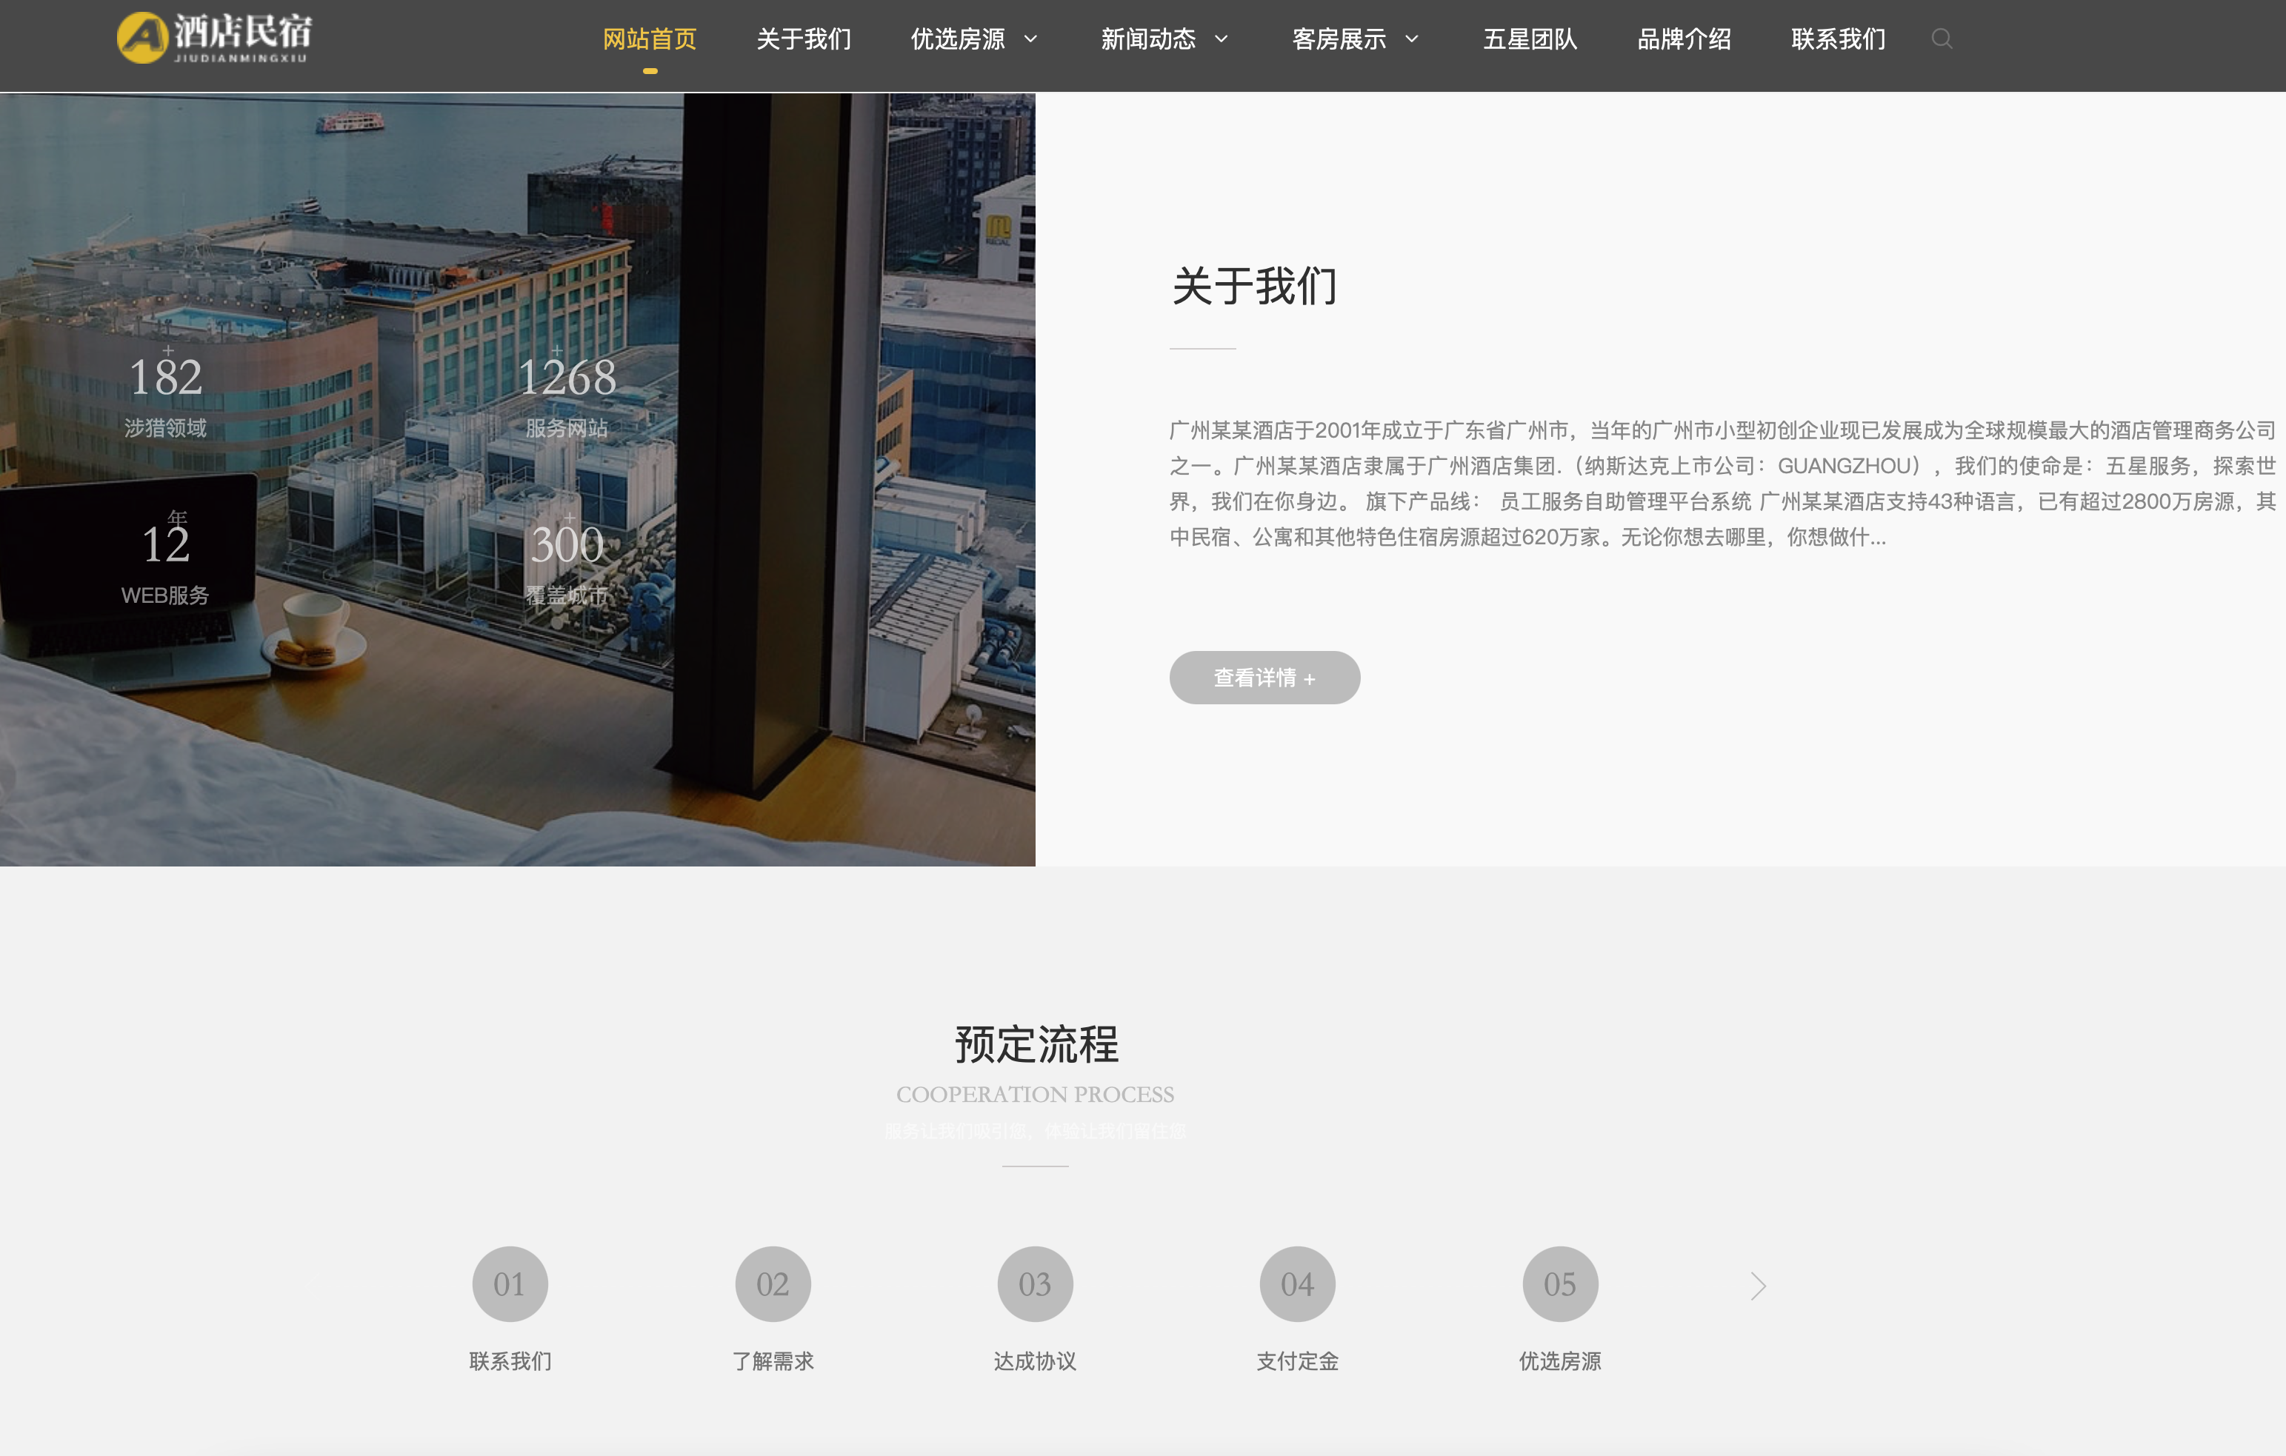Select step 05 circle 优选房源
The height and width of the screenshot is (1456, 2286).
pos(1560,1283)
